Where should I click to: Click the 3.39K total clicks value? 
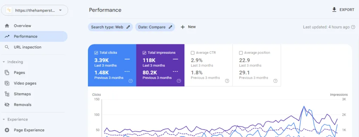tap(101, 60)
